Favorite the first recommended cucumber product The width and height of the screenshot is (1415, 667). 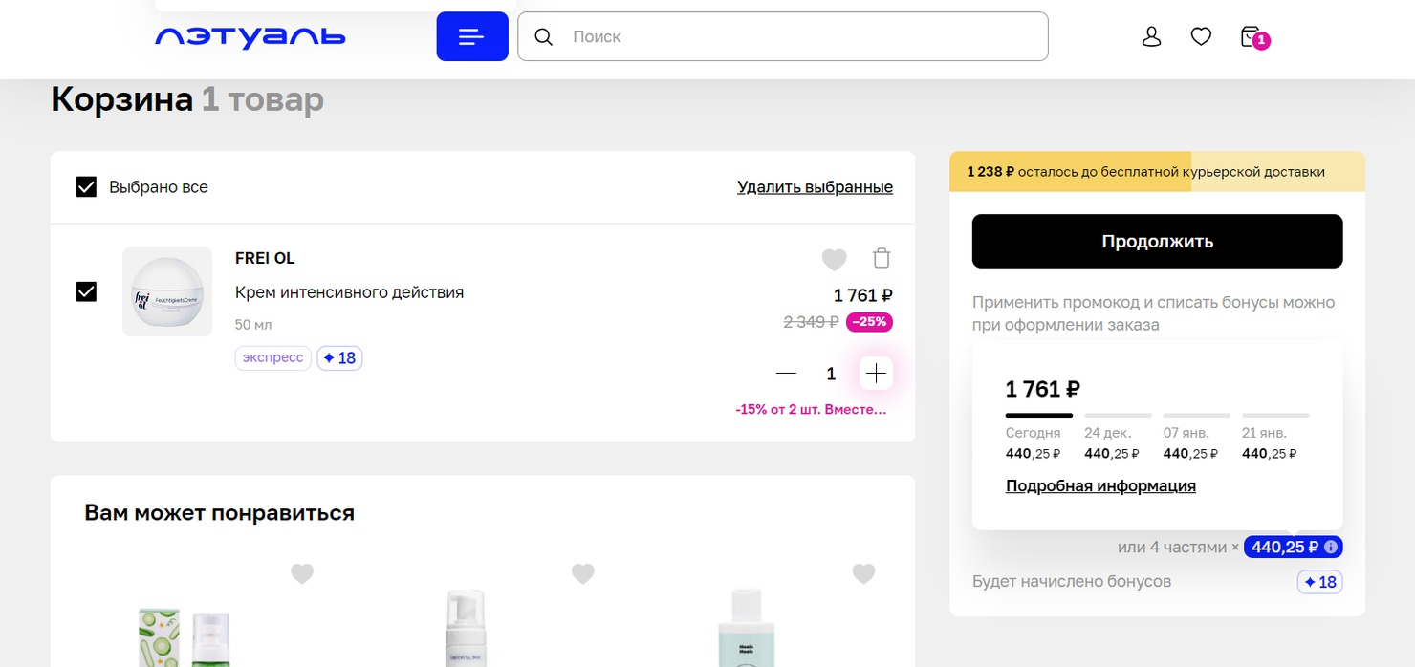(302, 573)
